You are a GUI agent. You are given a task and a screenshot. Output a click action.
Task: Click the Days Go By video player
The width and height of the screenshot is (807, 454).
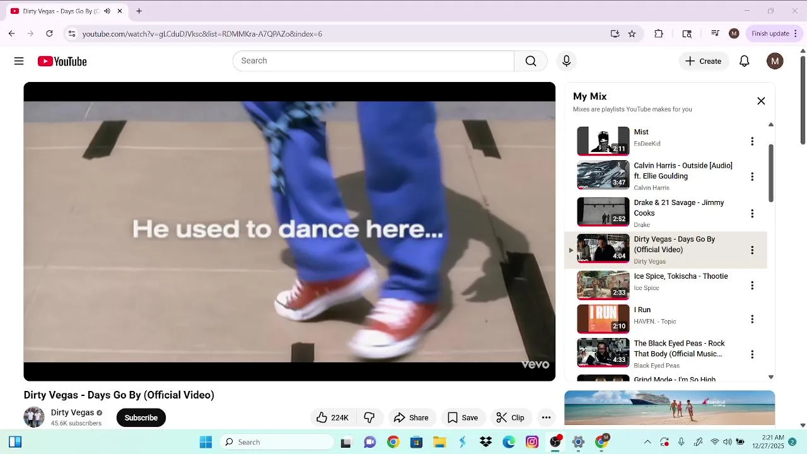[x=289, y=231]
